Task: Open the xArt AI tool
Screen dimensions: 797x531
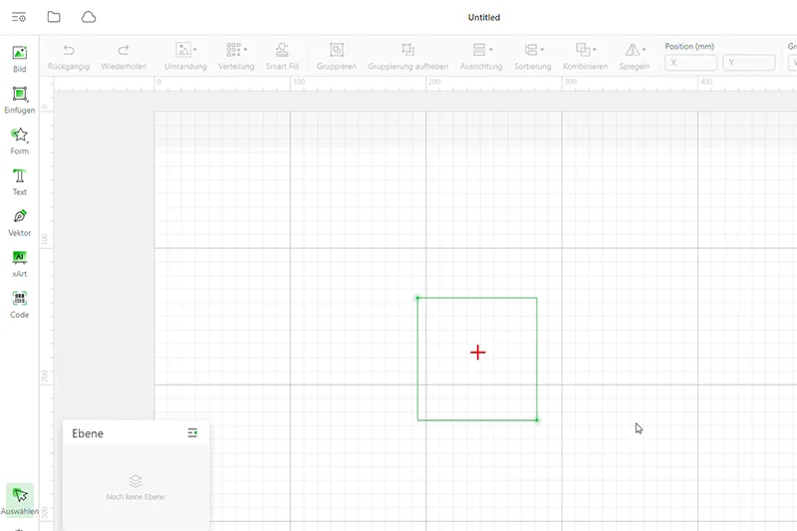Action: point(19,264)
